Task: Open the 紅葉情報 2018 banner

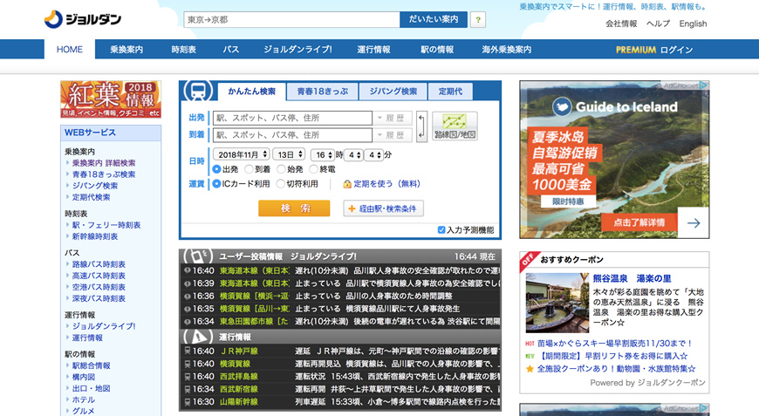Action: pos(111,99)
